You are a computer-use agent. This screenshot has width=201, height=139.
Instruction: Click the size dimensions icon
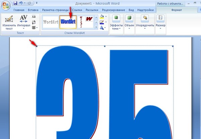click(160, 18)
